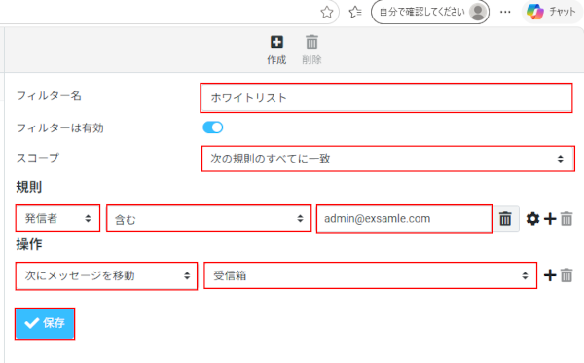The height and width of the screenshot is (363, 584).
Task: Open the favorites list icon
Action: tap(355, 12)
